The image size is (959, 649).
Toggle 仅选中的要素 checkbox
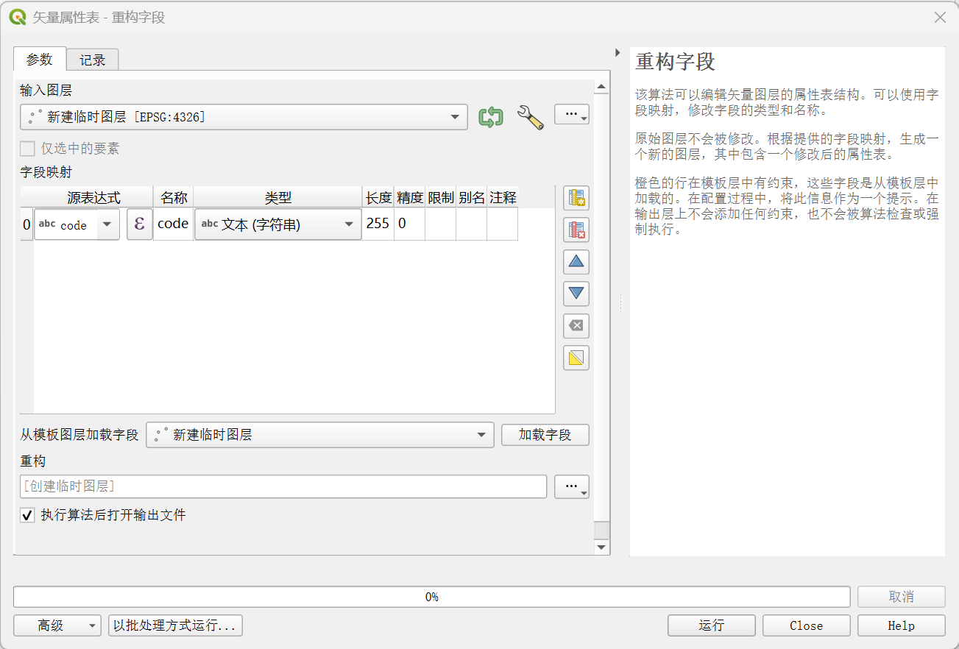27,149
